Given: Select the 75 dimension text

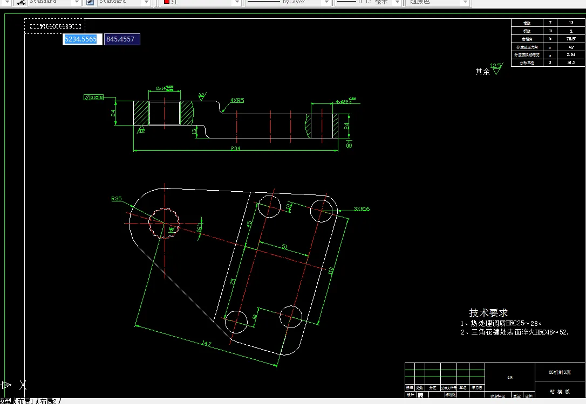Looking at the screenshot, I should pyautogui.click(x=233, y=282).
